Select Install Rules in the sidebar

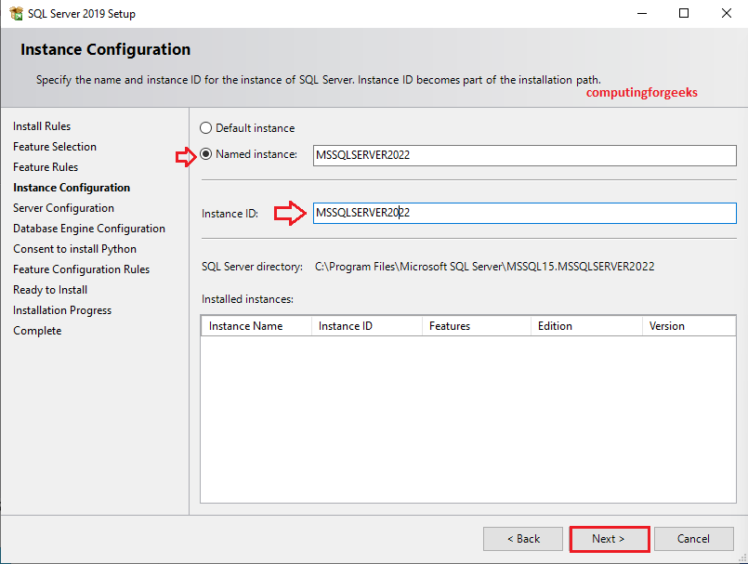[x=41, y=125]
